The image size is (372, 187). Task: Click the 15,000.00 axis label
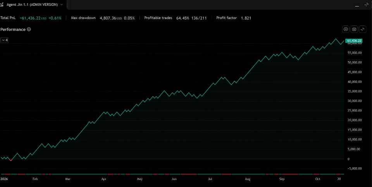(355, 130)
